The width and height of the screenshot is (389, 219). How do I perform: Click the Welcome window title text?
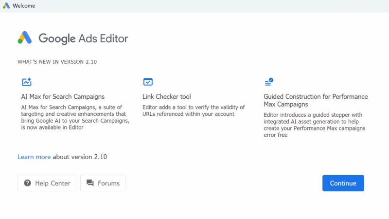pos(24,6)
